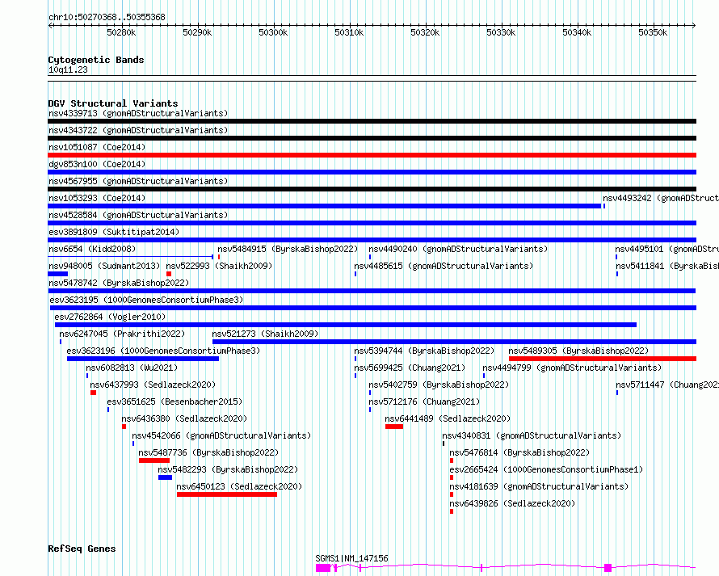Click nsv6654 (Kidd2008) label
The image size is (719, 576).
(92, 249)
